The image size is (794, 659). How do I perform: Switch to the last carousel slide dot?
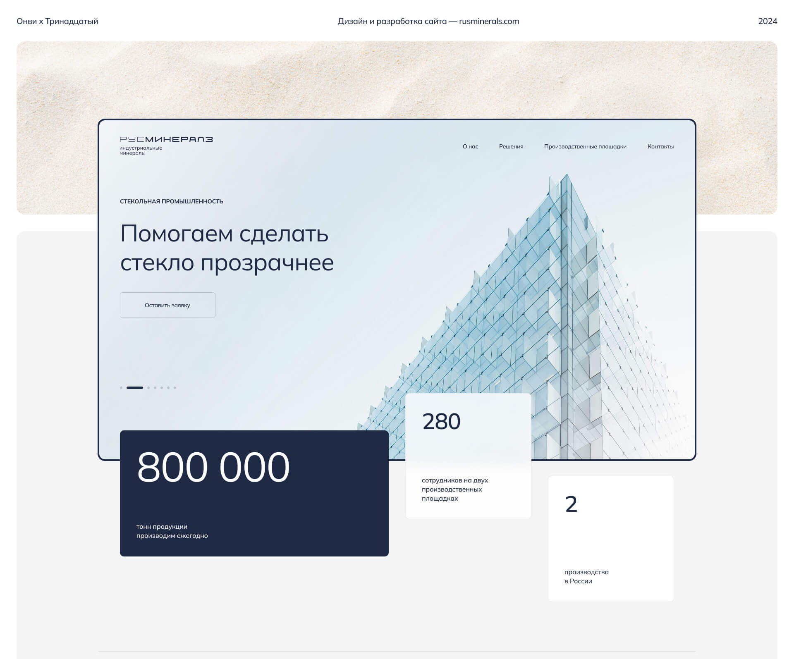(x=175, y=388)
